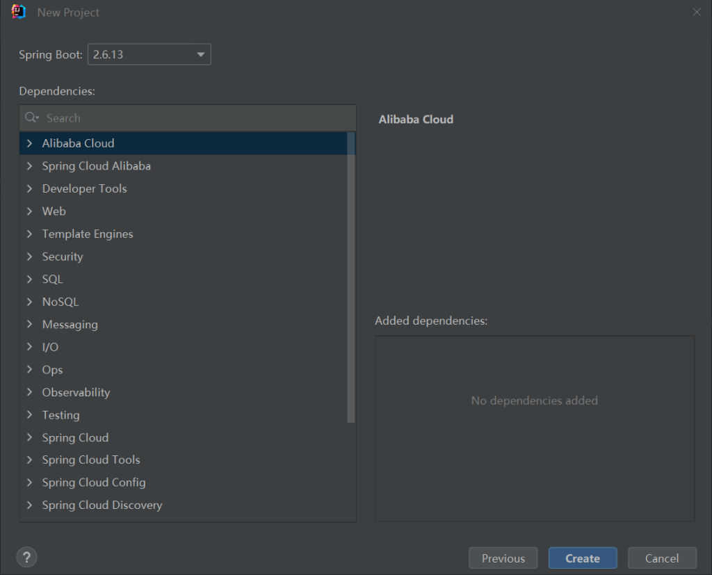This screenshot has height=575, width=712.
Task: Select Spring Cloud Config label
Action: point(94,483)
